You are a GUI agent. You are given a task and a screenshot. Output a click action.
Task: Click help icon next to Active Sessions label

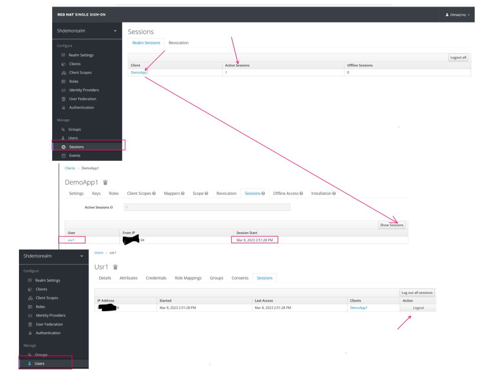[112, 208]
